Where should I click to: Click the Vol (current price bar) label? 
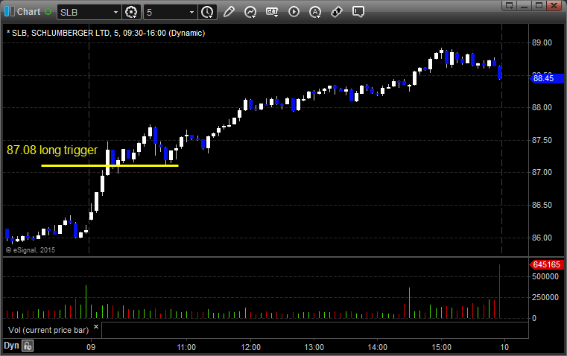point(48,330)
